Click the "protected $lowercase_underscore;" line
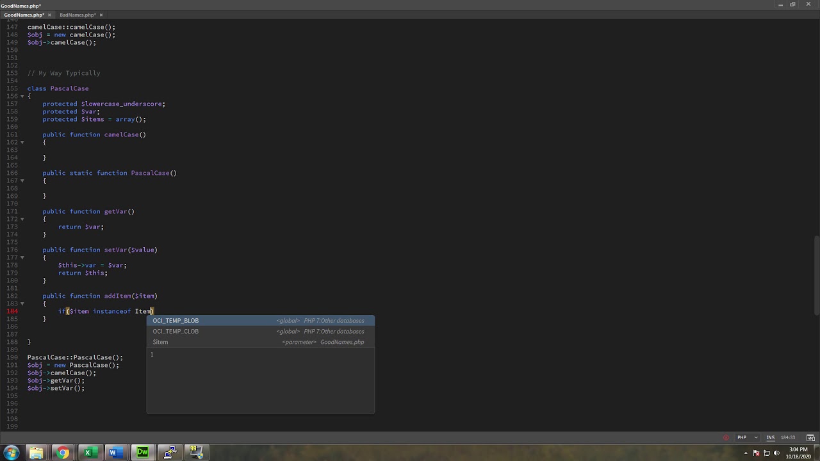820x461 pixels. (104, 104)
